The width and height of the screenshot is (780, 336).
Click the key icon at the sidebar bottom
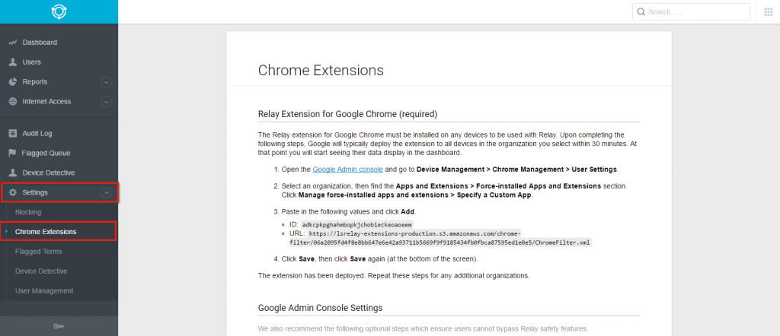59,326
